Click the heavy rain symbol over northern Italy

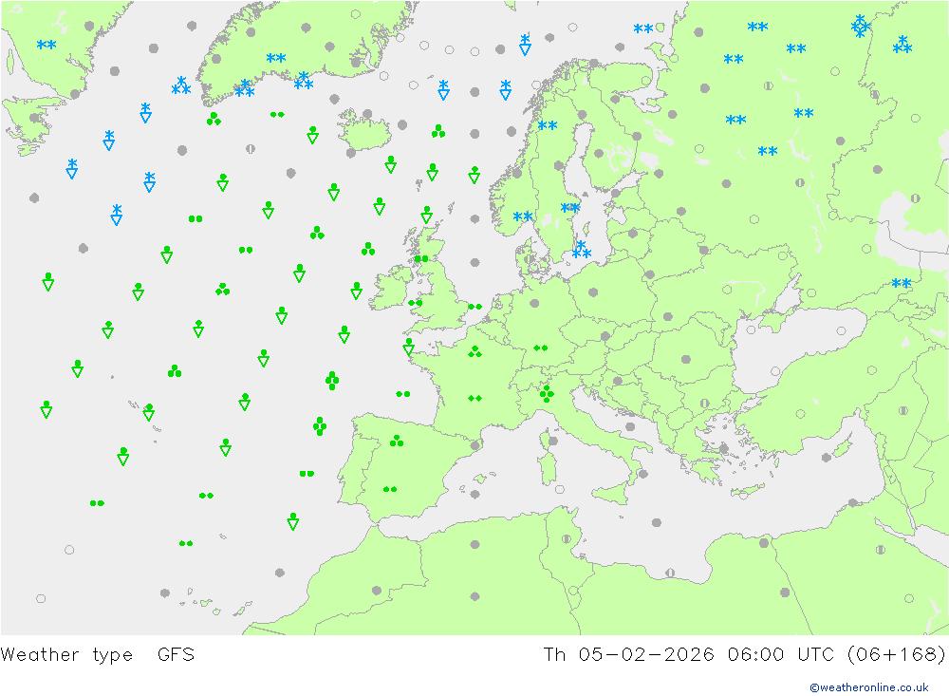547,393
